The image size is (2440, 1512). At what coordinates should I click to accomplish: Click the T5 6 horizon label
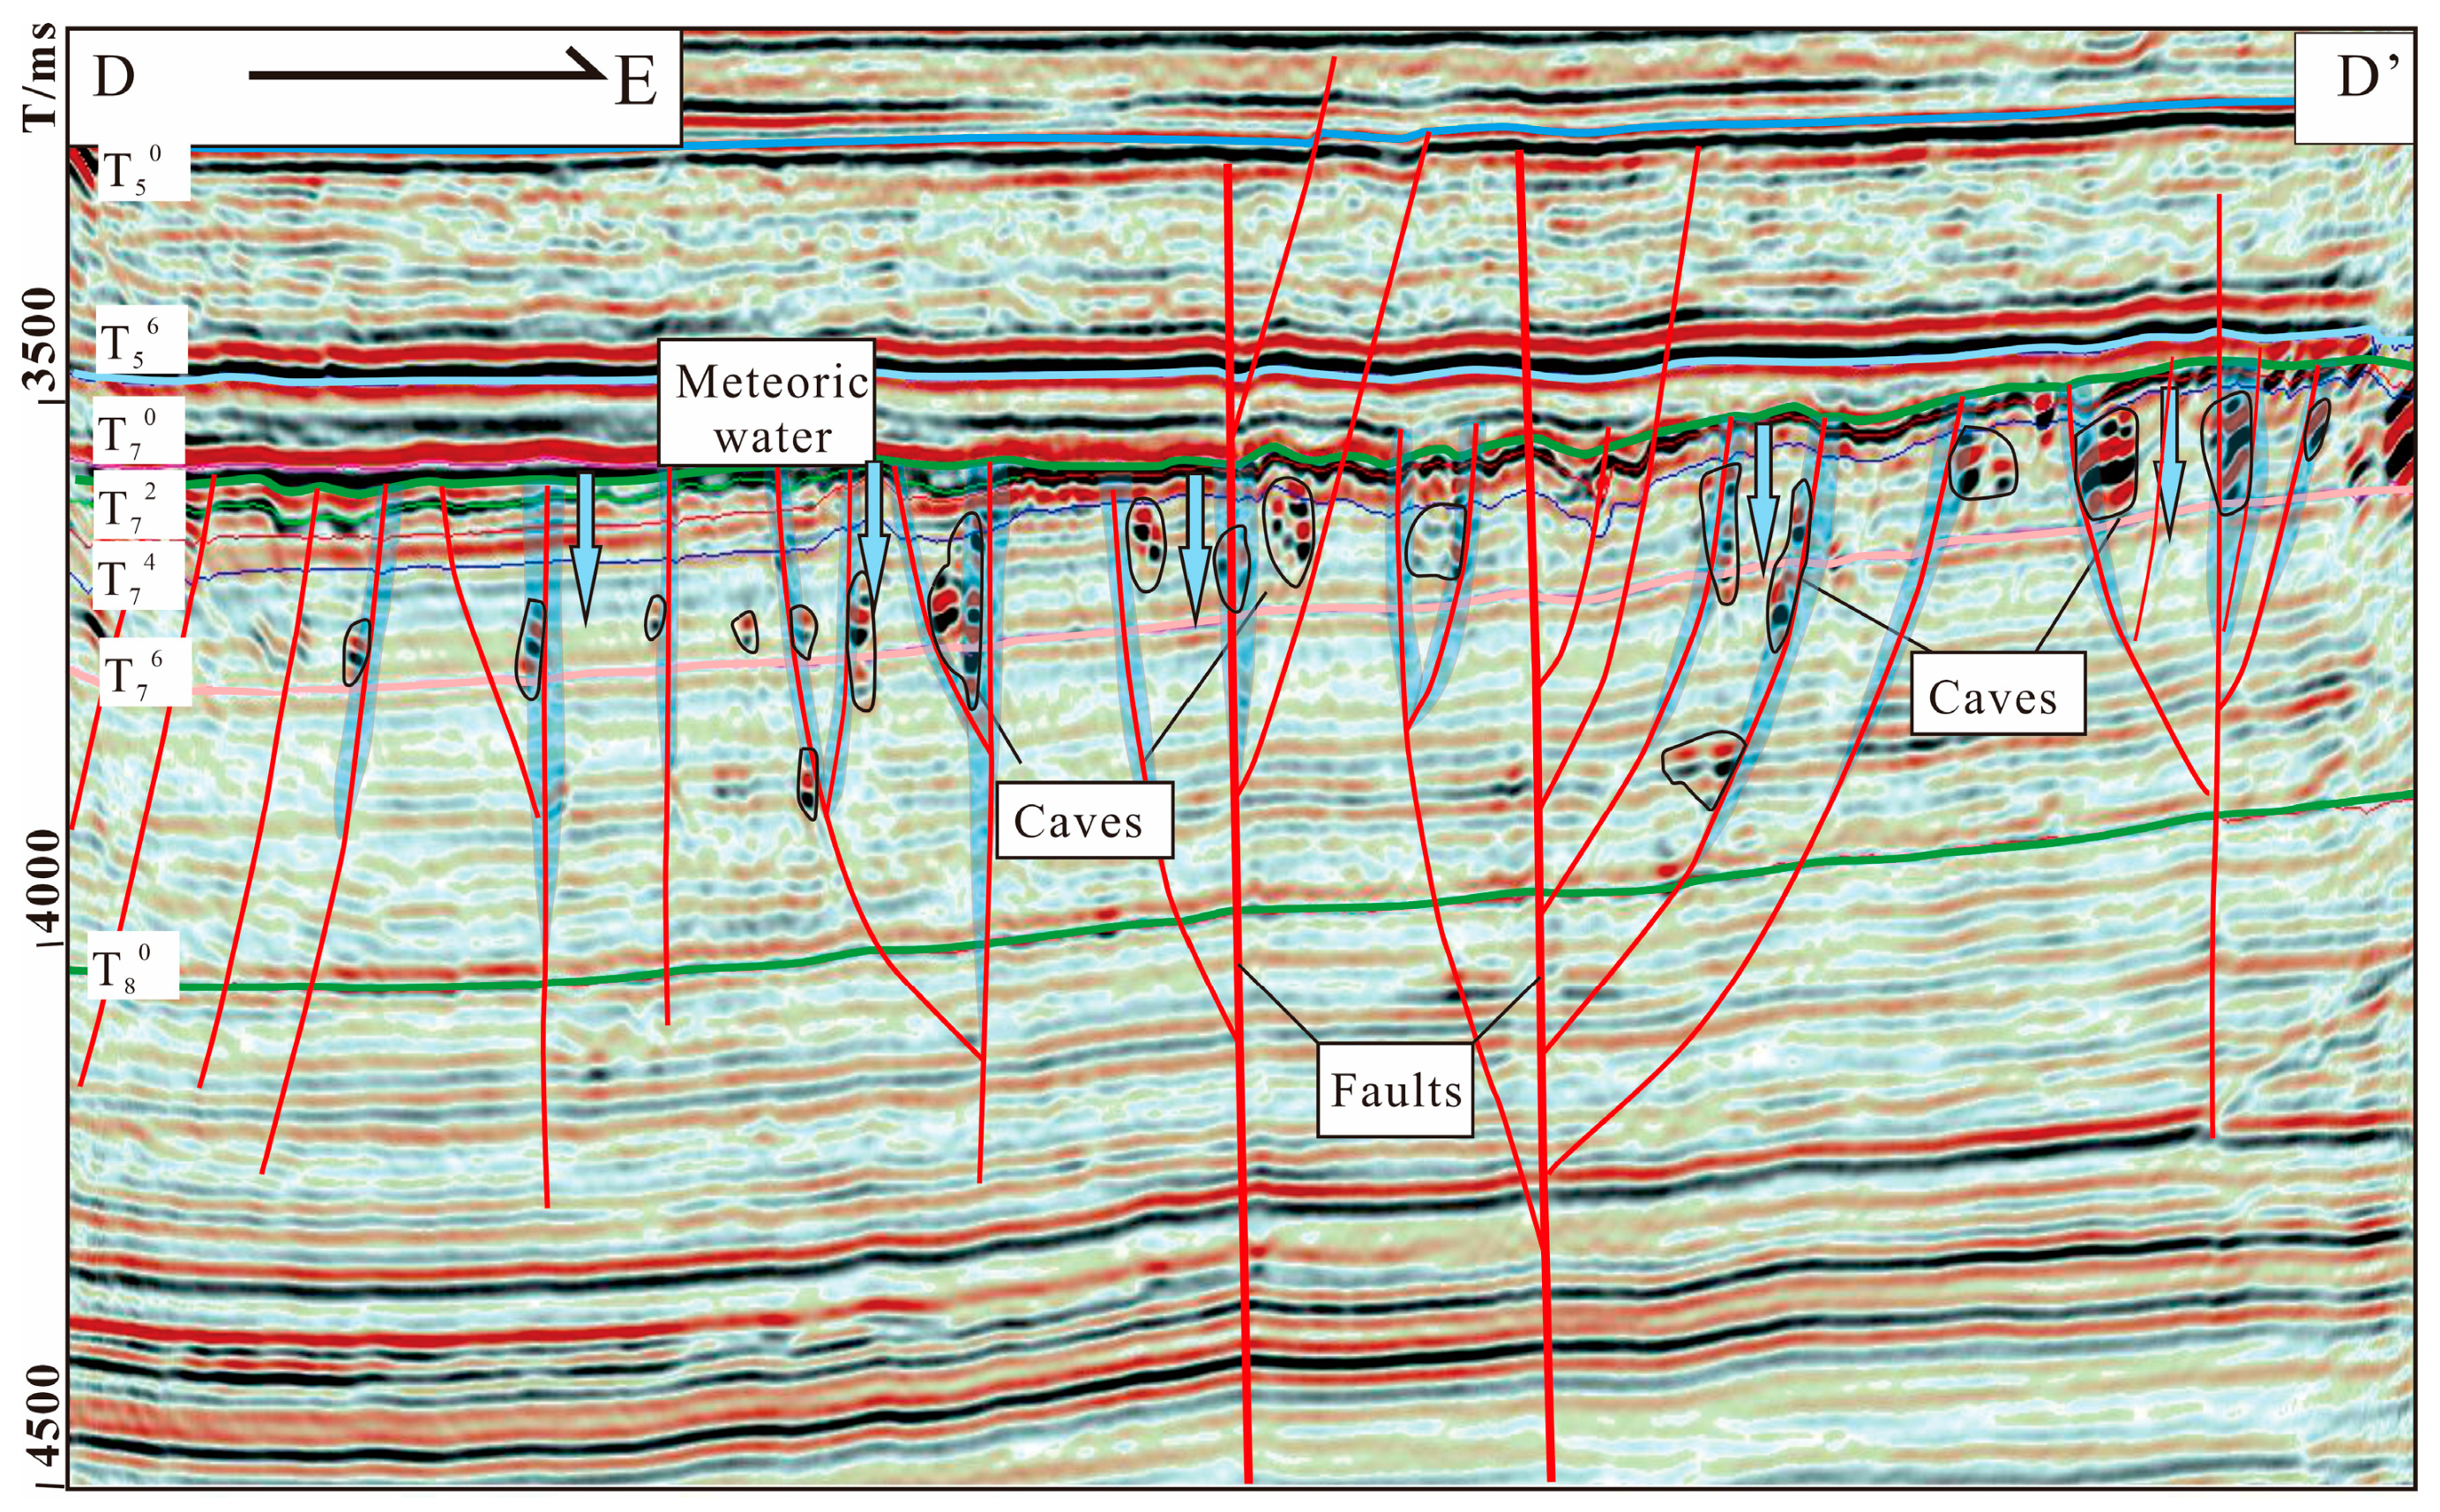(141, 340)
